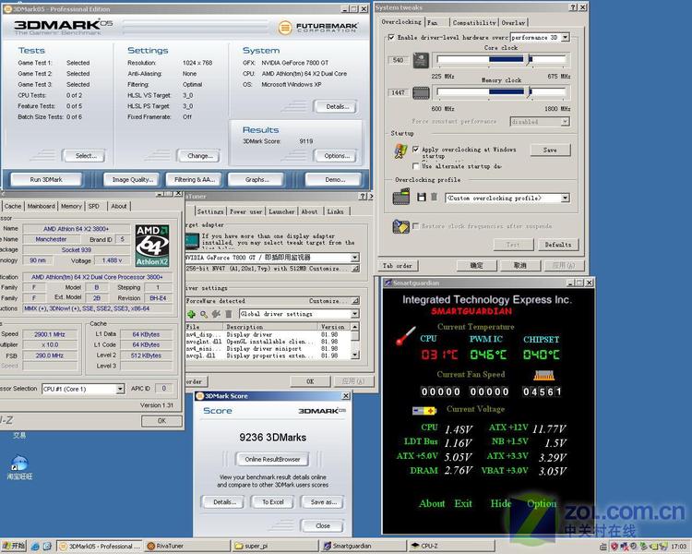
Task: Delete overclocking profile using trash icon
Action: [x=434, y=198]
